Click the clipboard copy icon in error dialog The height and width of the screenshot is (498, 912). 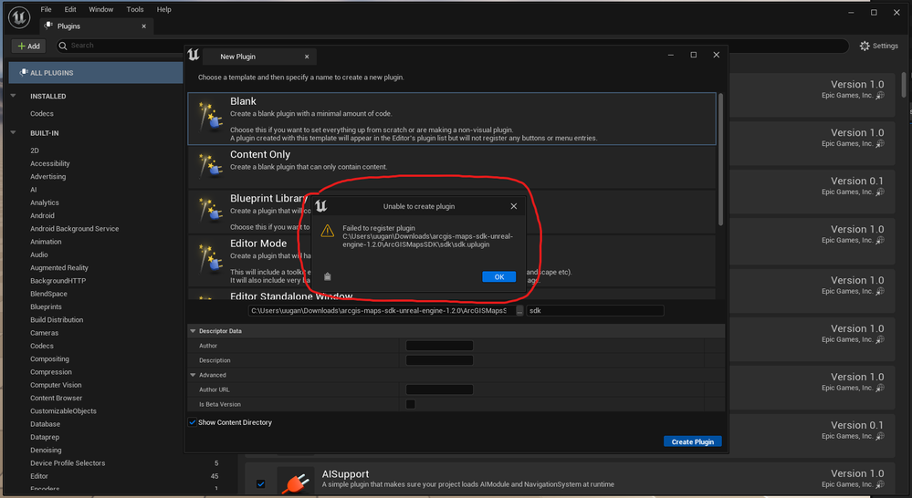(327, 276)
